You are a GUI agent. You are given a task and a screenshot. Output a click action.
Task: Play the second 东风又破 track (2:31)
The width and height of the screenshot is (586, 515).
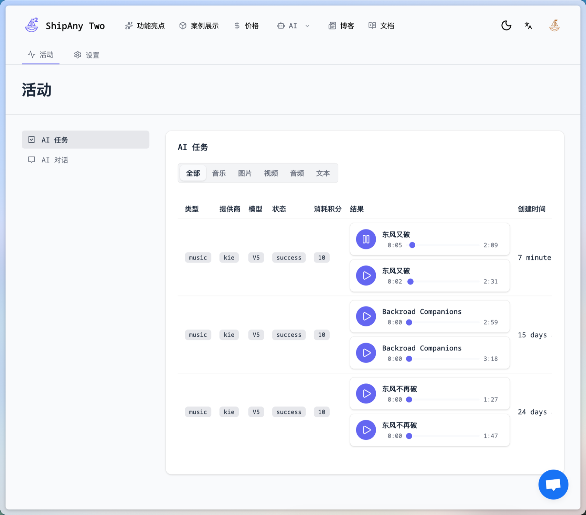point(366,276)
